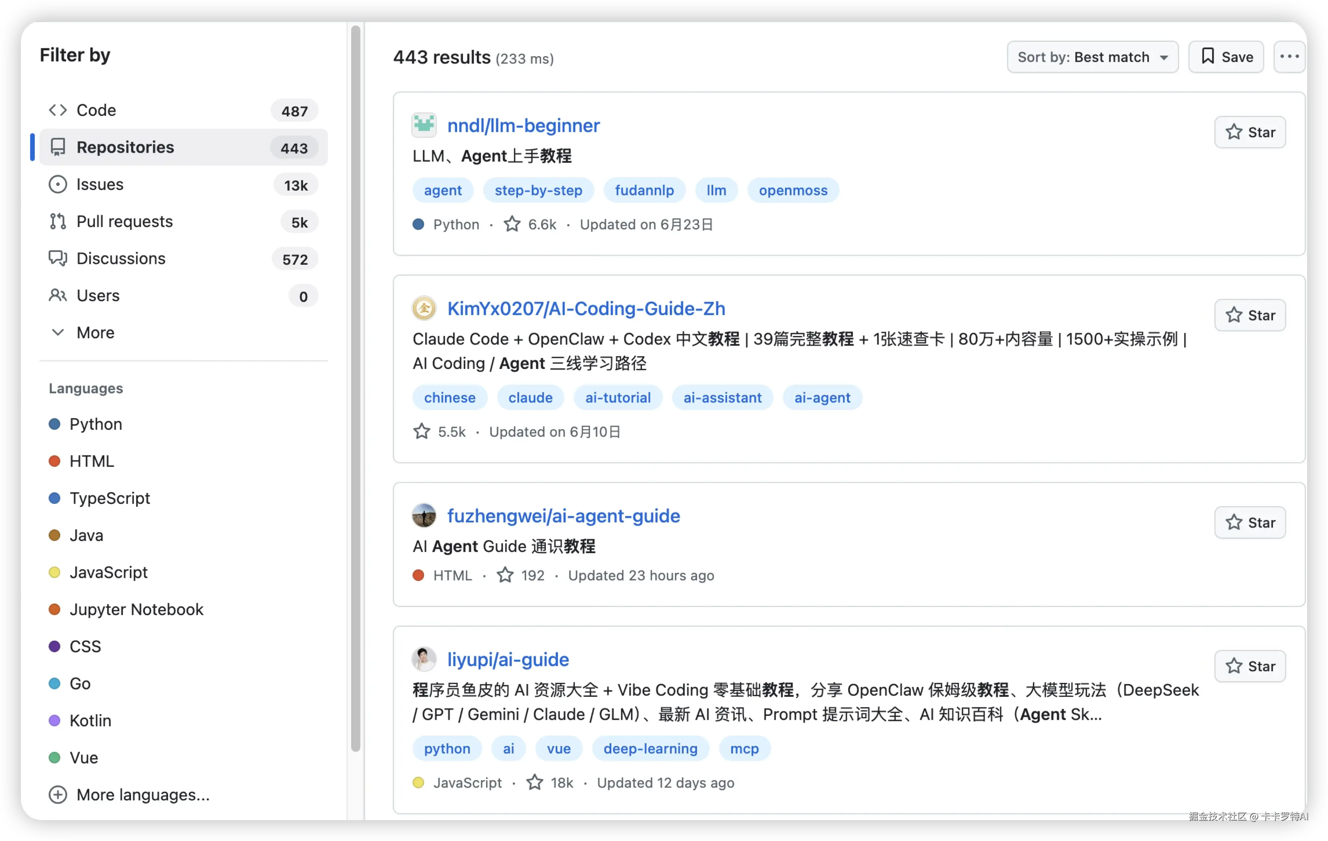This screenshot has width=1328, height=841.
Task: Click the python topic tag
Action: click(x=447, y=748)
